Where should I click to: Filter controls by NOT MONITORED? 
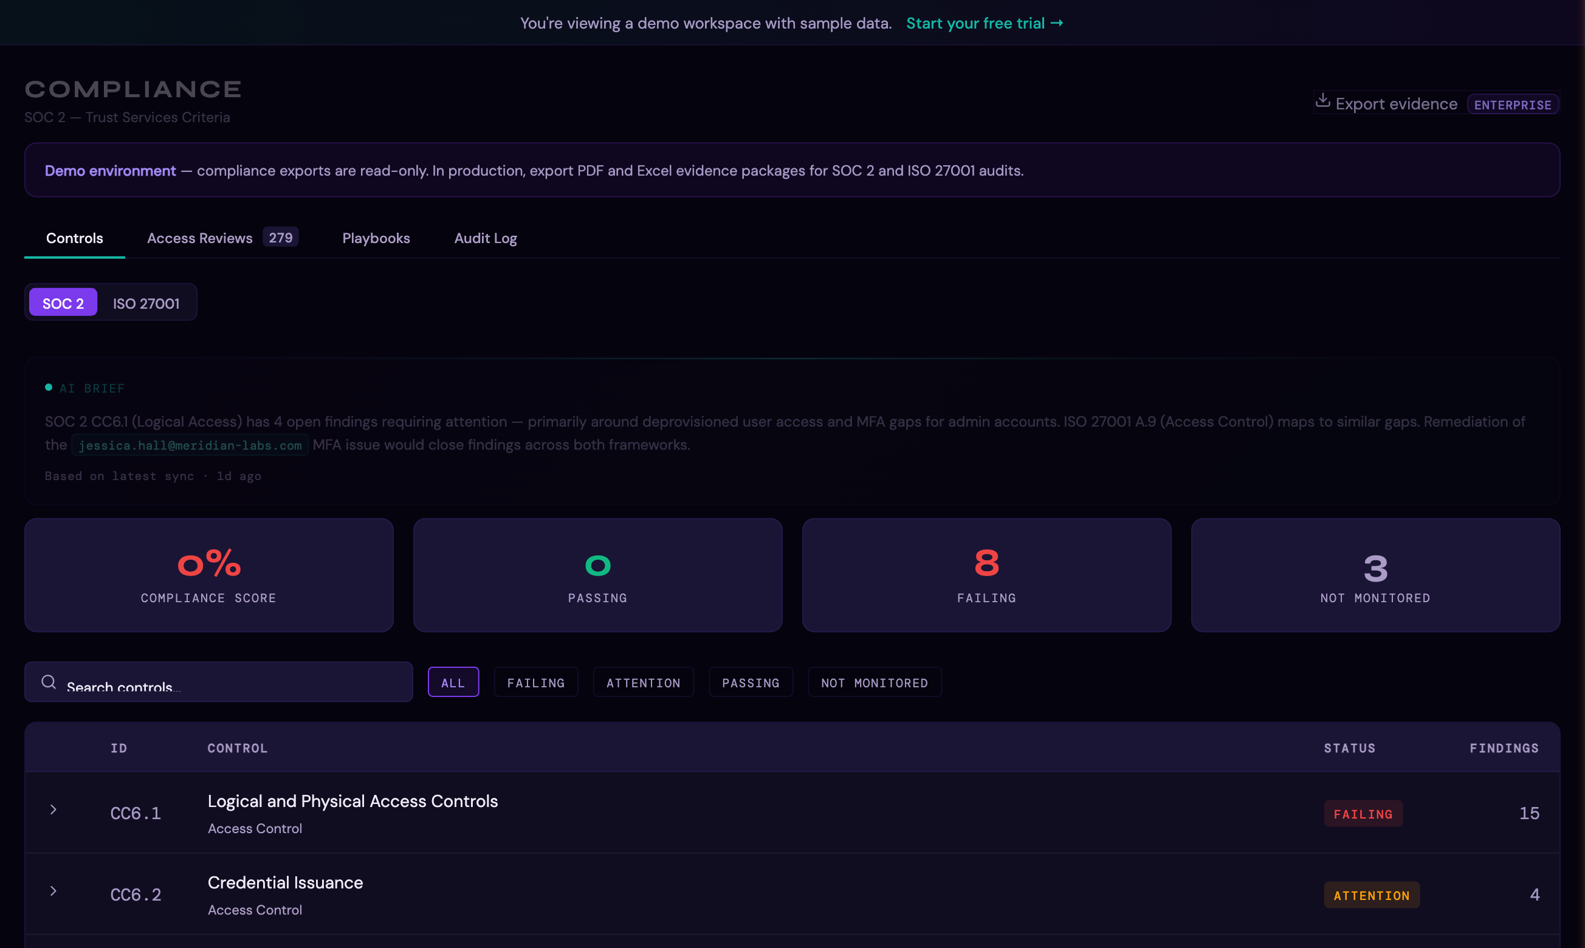coord(875,682)
